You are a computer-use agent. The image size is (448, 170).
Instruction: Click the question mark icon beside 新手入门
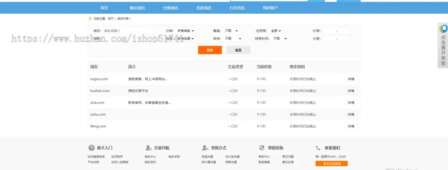pyautogui.click(x=91, y=148)
